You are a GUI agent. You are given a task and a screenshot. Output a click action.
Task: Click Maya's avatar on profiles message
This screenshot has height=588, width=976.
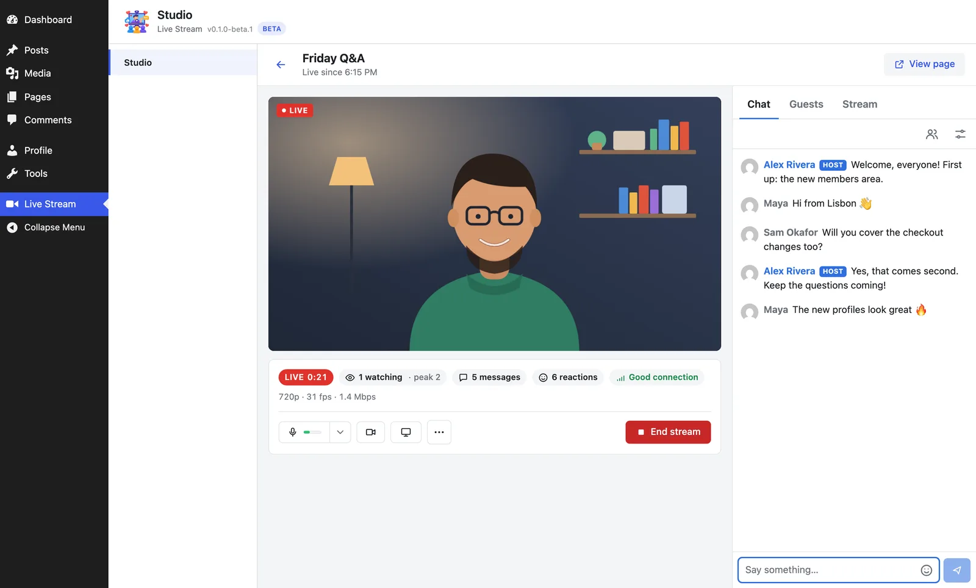coord(749,312)
